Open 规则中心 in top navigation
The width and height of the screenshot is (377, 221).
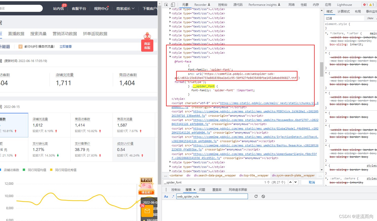click(x=101, y=9)
